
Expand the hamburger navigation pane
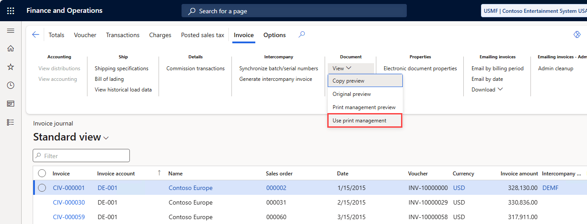pos(11,31)
